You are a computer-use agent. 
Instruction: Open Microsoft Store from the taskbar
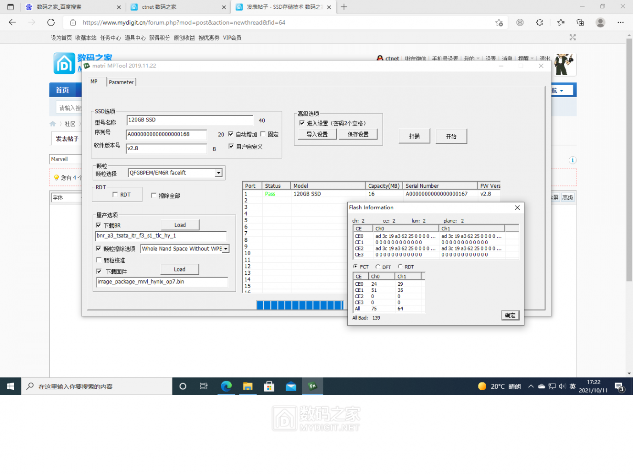[x=269, y=386]
